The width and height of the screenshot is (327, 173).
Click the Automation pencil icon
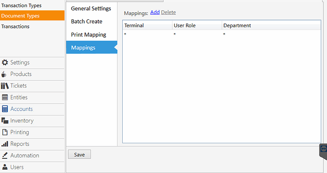coord(5,156)
